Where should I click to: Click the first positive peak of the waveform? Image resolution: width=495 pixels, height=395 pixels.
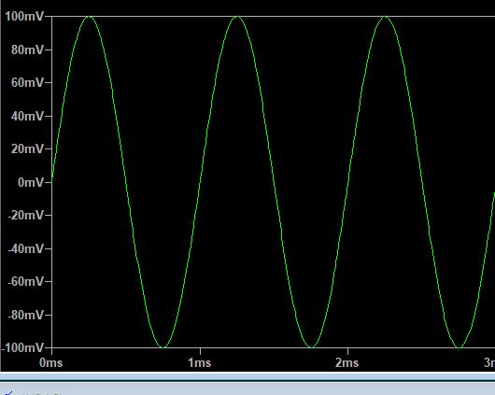(90, 17)
